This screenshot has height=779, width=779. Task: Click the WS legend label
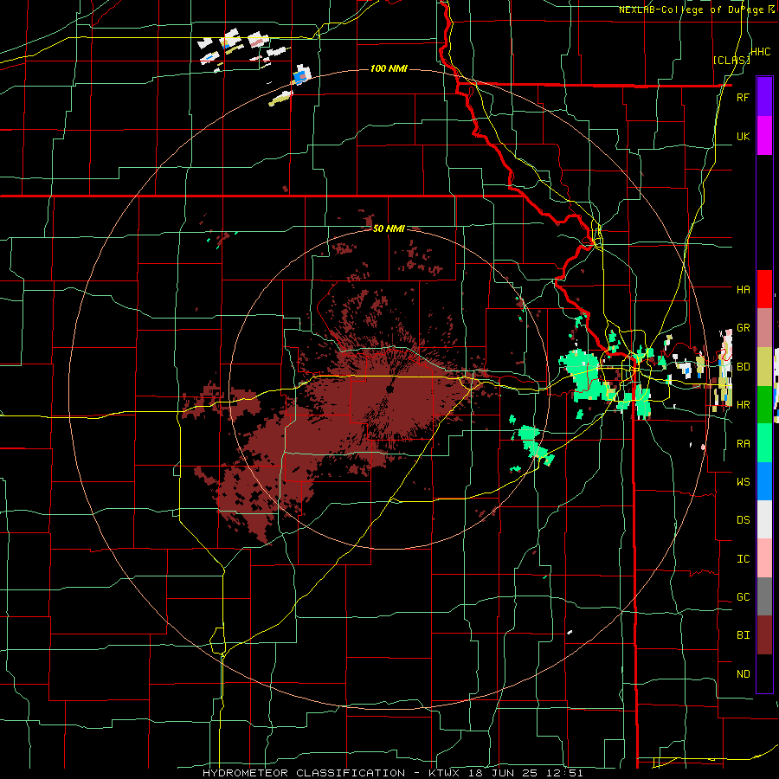tap(743, 481)
